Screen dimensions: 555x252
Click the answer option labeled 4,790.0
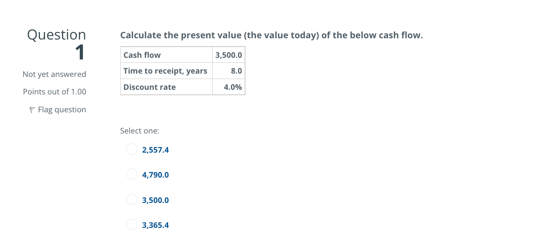(x=155, y=175)
